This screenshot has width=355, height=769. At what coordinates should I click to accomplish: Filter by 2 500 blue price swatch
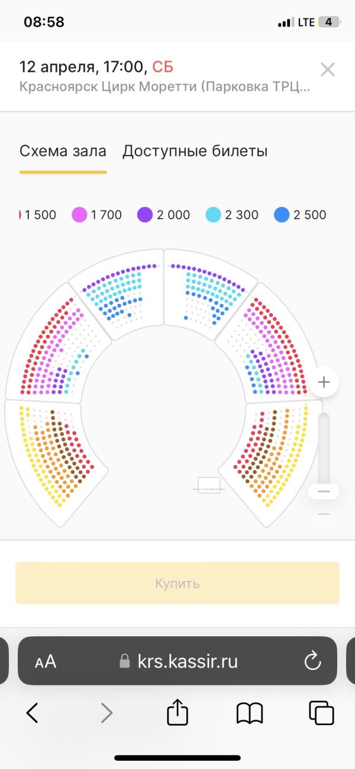coord(282,215)
